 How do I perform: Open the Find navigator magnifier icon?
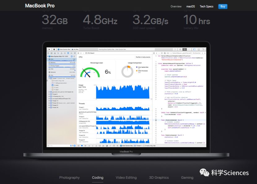58,53
